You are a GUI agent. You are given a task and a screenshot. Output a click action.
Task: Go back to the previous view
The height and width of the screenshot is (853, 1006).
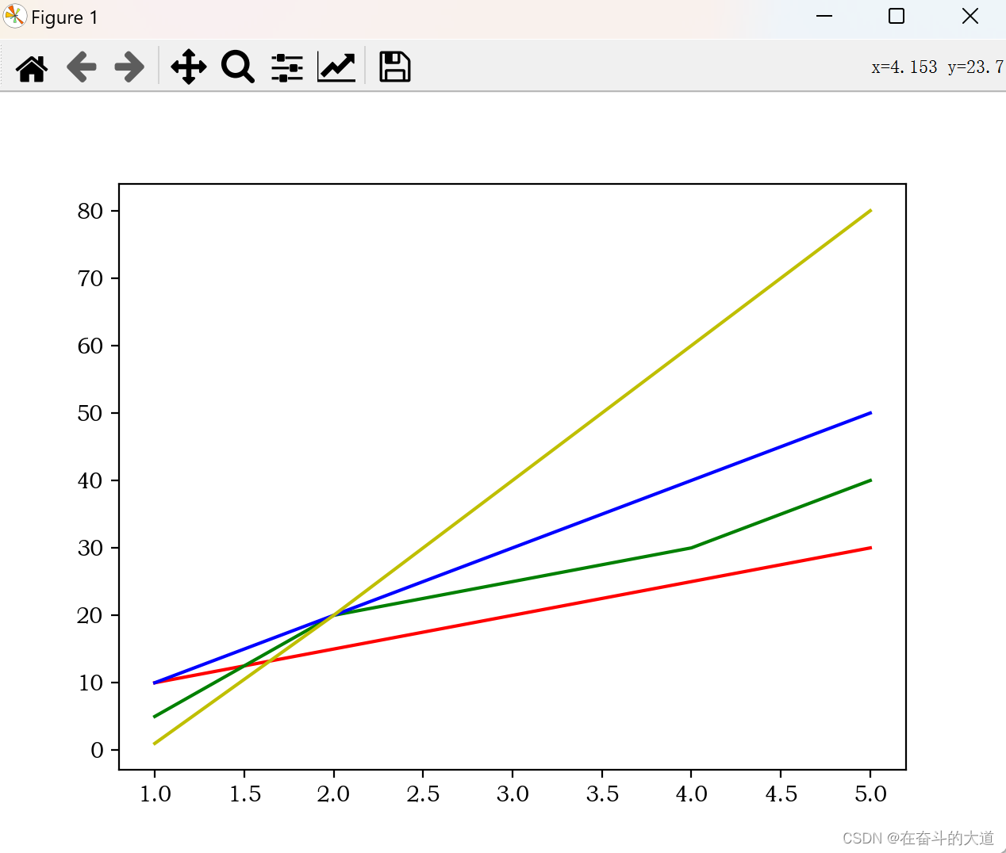click(x=81, y=67)
